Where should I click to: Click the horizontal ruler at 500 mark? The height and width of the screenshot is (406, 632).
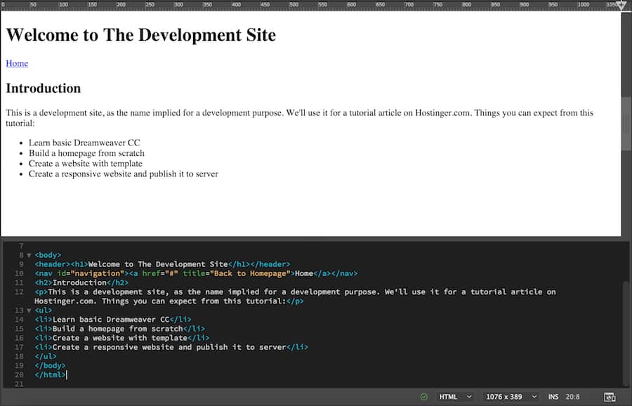coord(351,5)
